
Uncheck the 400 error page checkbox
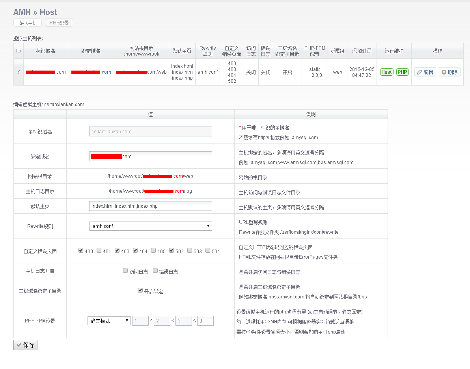[x=81, y=250]
